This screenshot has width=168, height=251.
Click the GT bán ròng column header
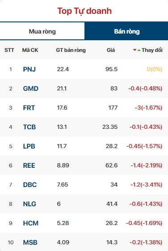(71, 50)
